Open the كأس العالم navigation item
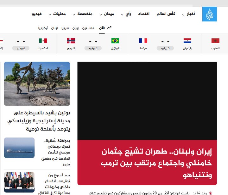Viewport: 228px width, 195px height. pyautogui.click(x=166, y=14)
